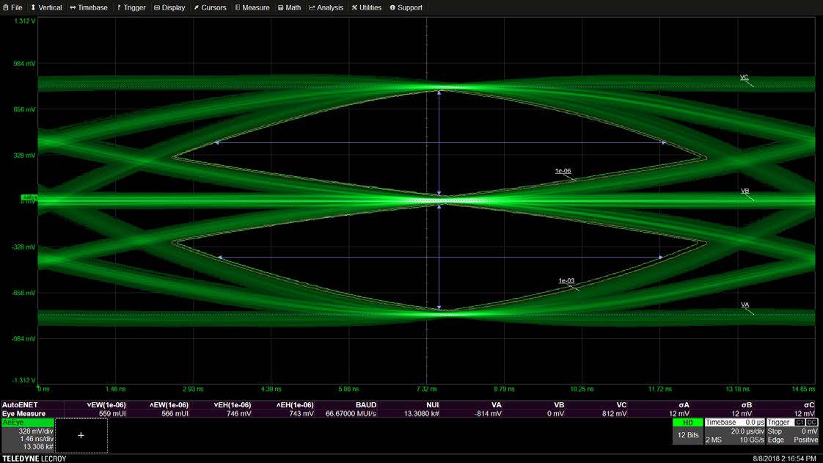The image size is (823, 463).
Task: Open the Vertical menu
Action: point(46,7)
